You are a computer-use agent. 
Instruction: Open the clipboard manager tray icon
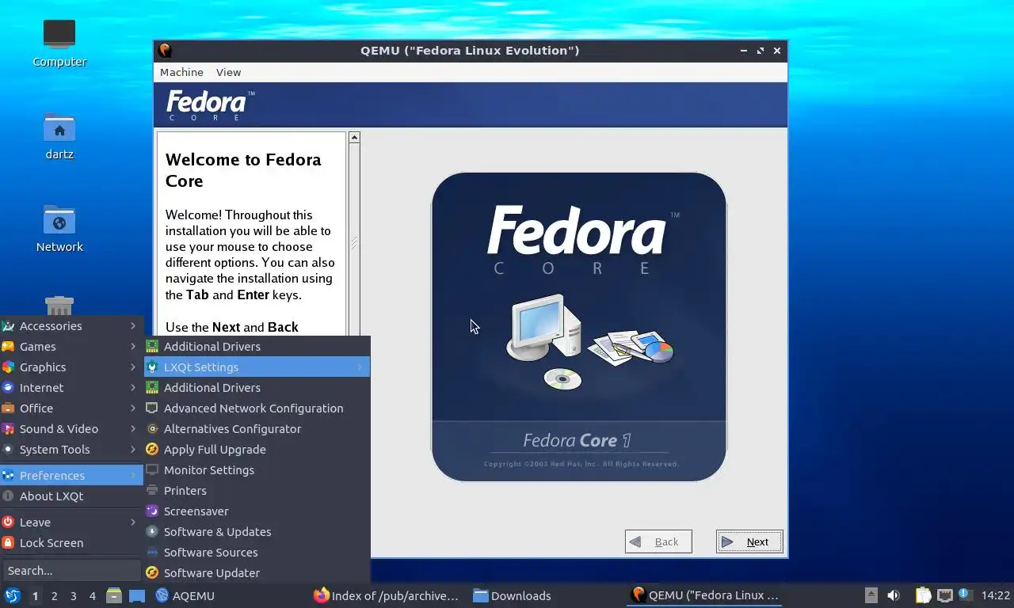pyautogui.click(x=923, y=595)
